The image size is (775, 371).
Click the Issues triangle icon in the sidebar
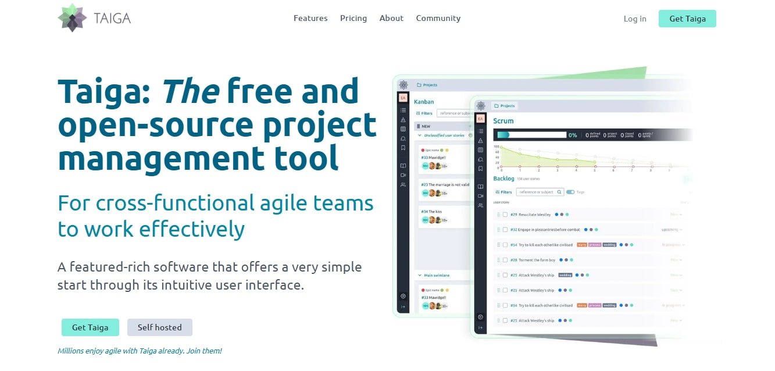480,140
